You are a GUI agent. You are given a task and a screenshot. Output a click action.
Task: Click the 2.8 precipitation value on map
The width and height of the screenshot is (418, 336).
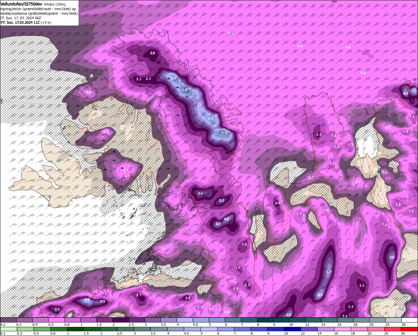(x=188, y=298)
